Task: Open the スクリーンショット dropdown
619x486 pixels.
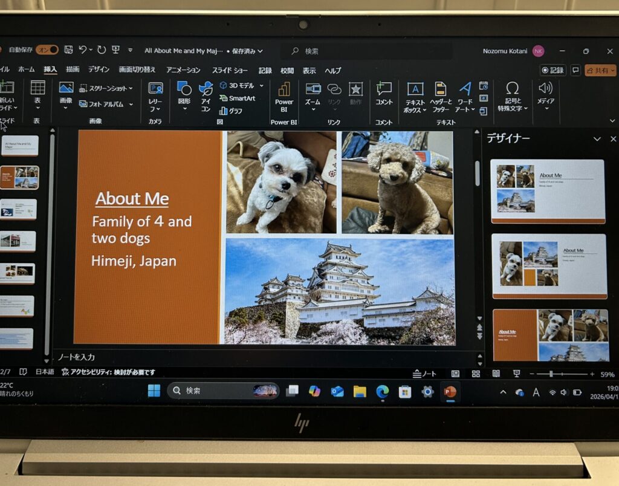Action: [x=131, y=88]
